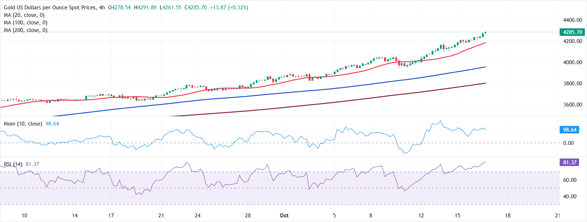Viewport: 587px width, 222px height.
Task: Click the right end of the dark red MA 200 line
Action: tap(485, 83)
